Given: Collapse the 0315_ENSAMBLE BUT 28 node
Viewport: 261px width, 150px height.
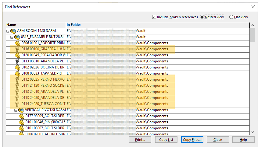Looking at the screenshot, I should (12, 37).
